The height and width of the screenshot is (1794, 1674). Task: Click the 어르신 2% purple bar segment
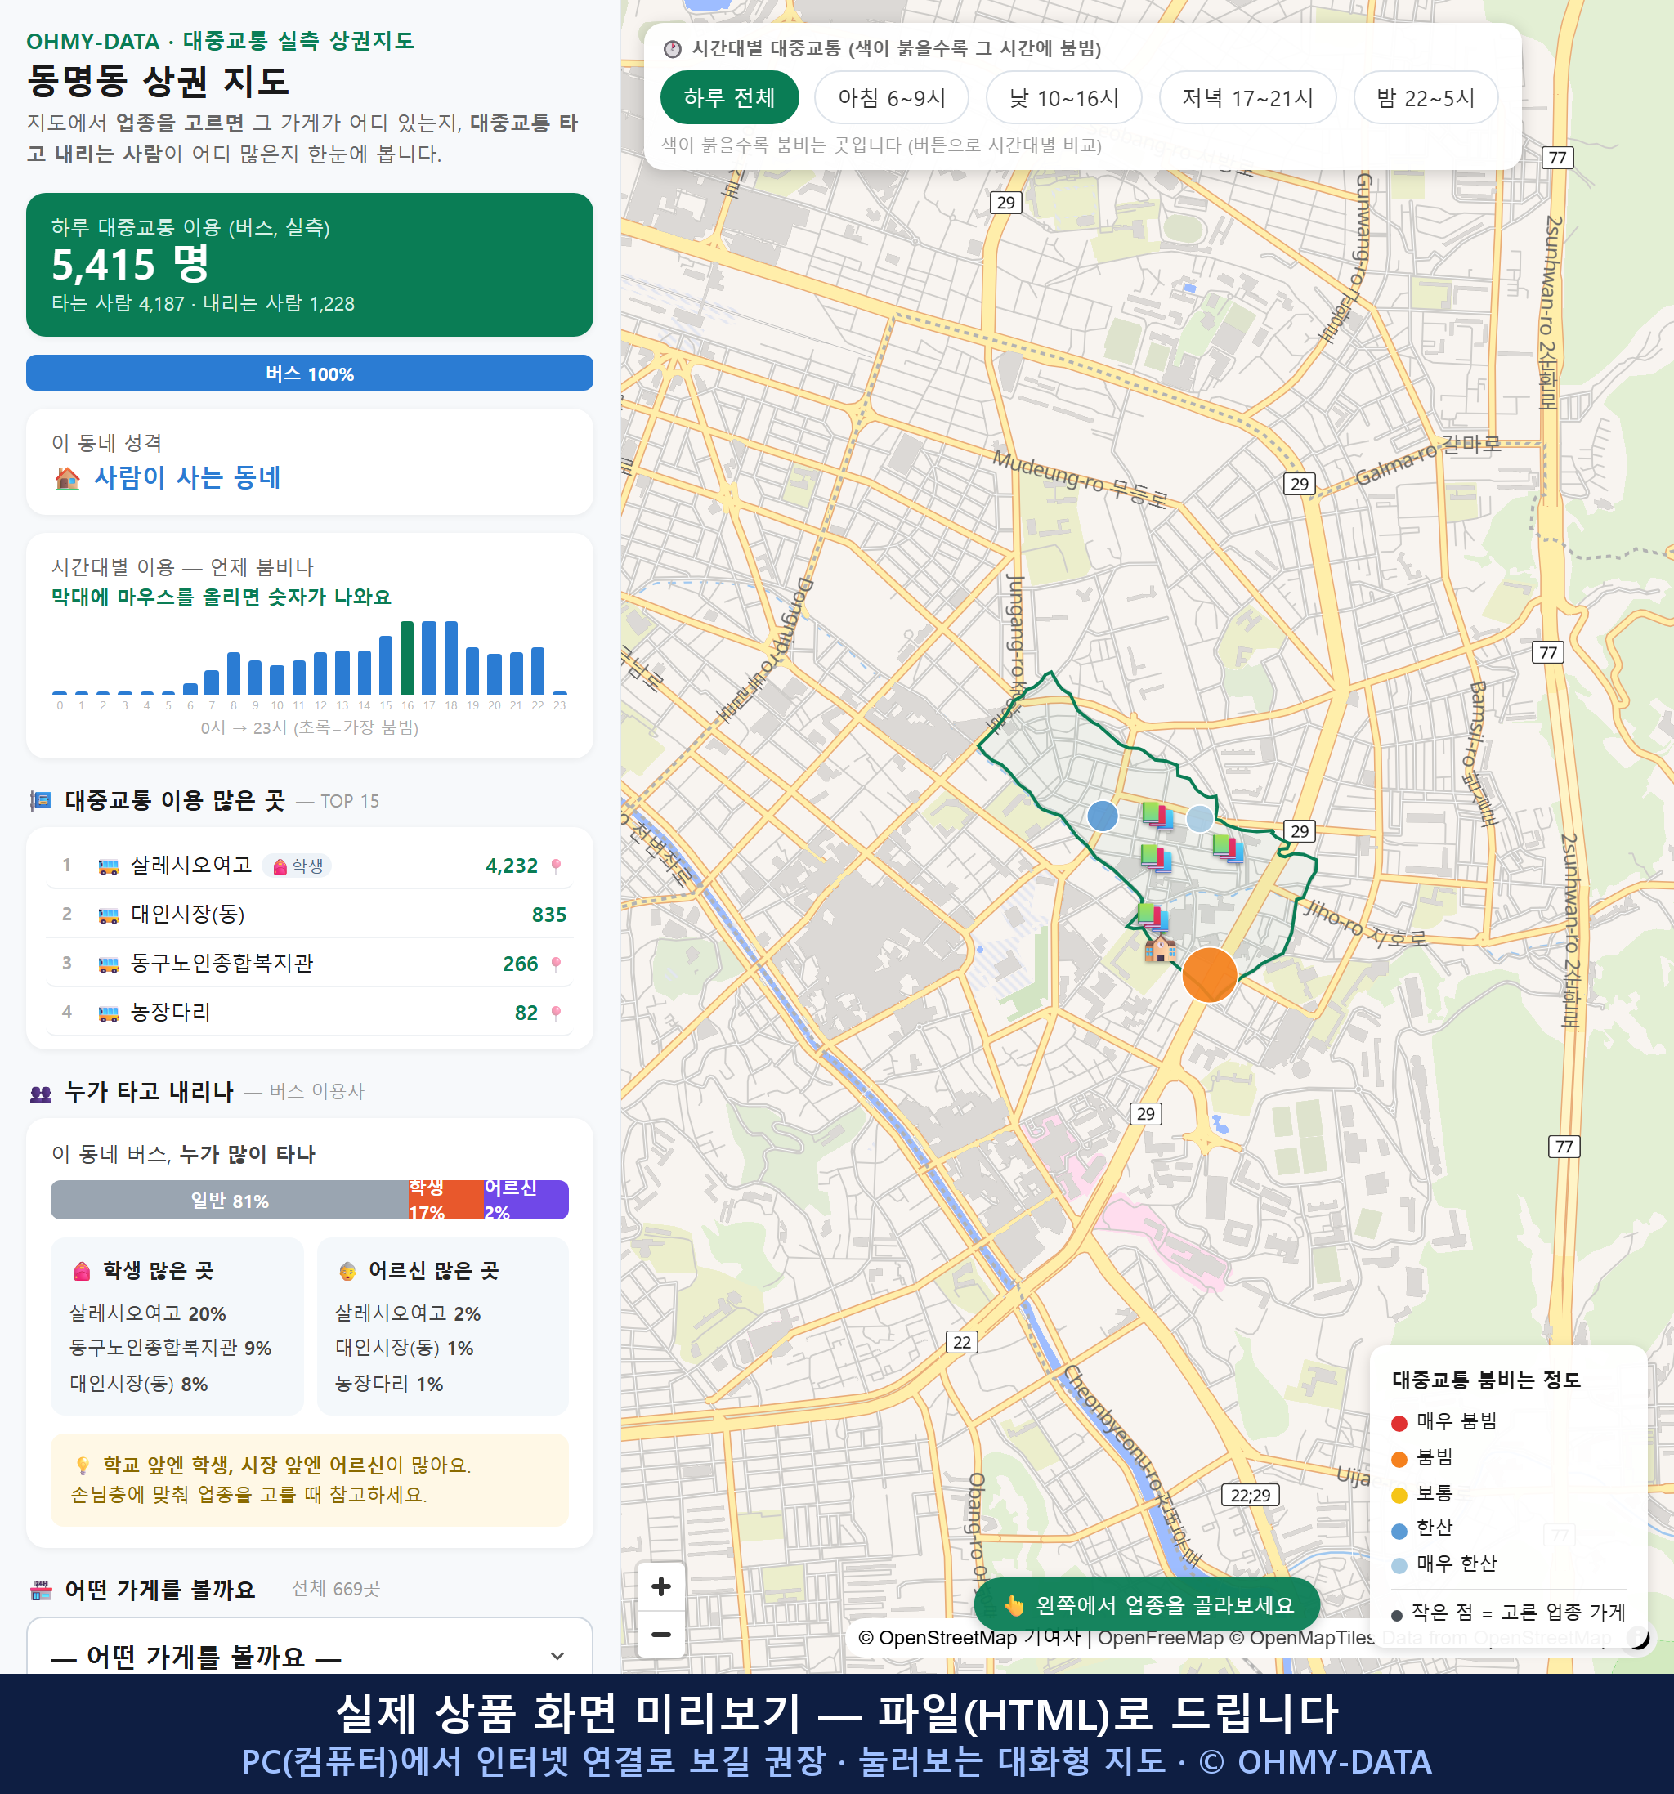coord(526,1200)
